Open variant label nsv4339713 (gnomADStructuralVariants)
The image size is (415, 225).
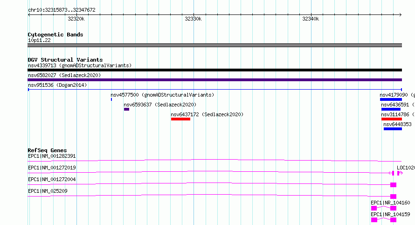80,65
